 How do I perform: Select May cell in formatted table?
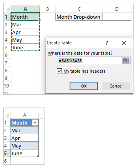tap(25, 146)
